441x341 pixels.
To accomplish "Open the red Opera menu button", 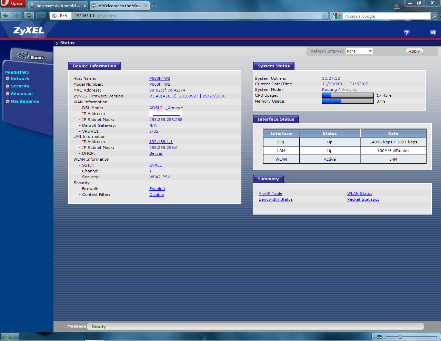I will click(x=13, y=3).
